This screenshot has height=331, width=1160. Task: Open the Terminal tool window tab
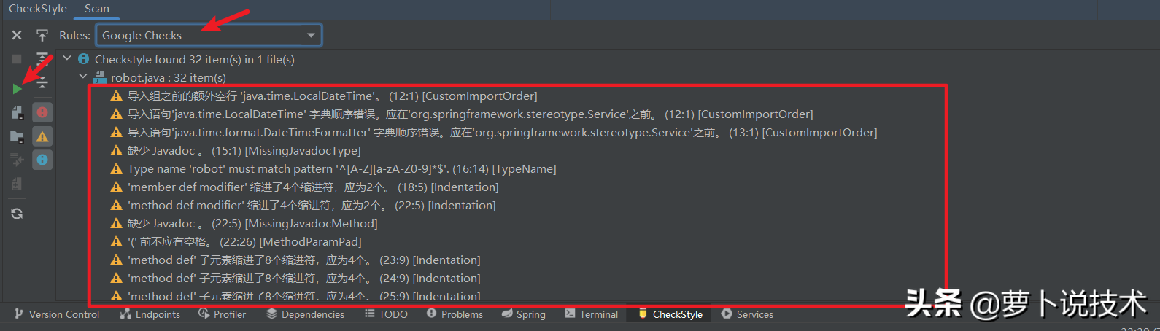[x=591, y=314]
